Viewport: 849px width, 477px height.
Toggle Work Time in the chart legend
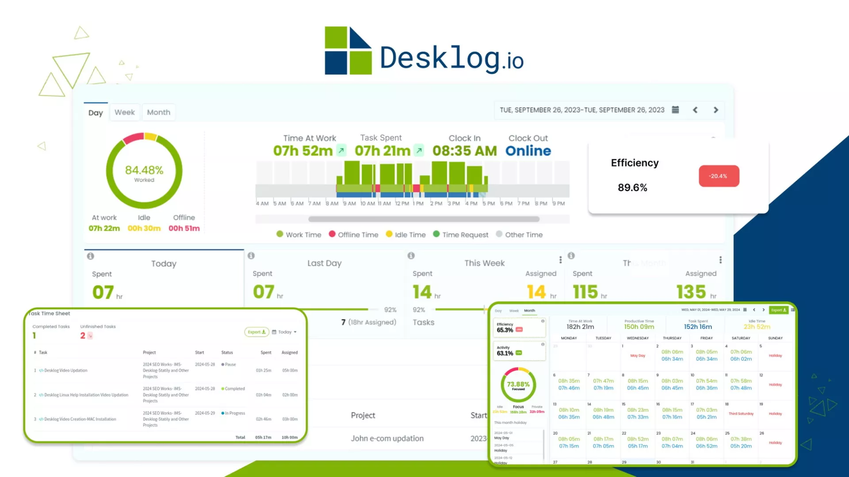[298, 235]
